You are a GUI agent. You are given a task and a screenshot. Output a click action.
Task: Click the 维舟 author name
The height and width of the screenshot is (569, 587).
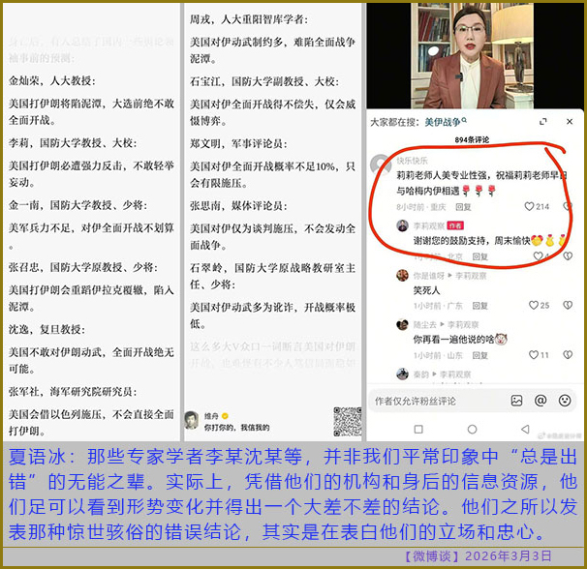click(x=211, y=416)
